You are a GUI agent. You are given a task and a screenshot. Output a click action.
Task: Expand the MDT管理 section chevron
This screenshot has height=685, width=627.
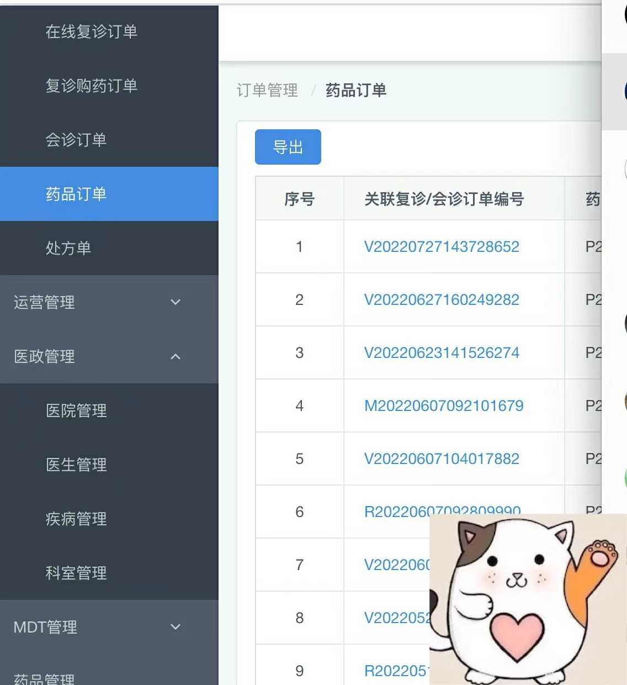(x=176, y=627)
